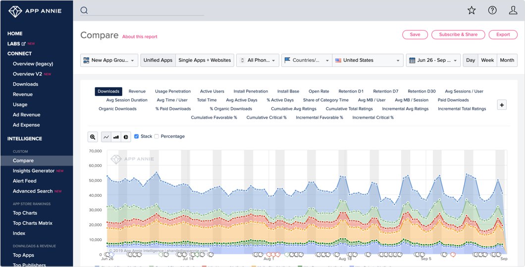
Task: Click the LABS external link icon
Action: [23, 44]
